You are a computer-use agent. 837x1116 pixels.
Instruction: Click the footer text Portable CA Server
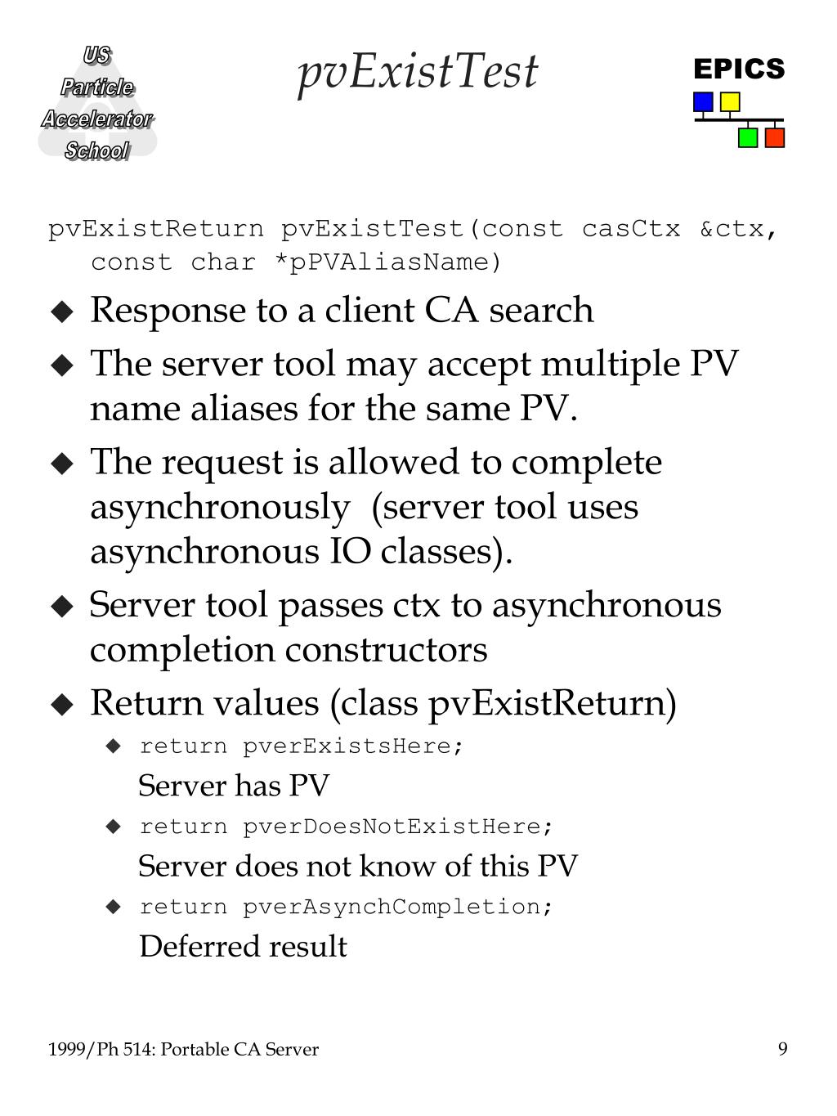point(239,1049)
